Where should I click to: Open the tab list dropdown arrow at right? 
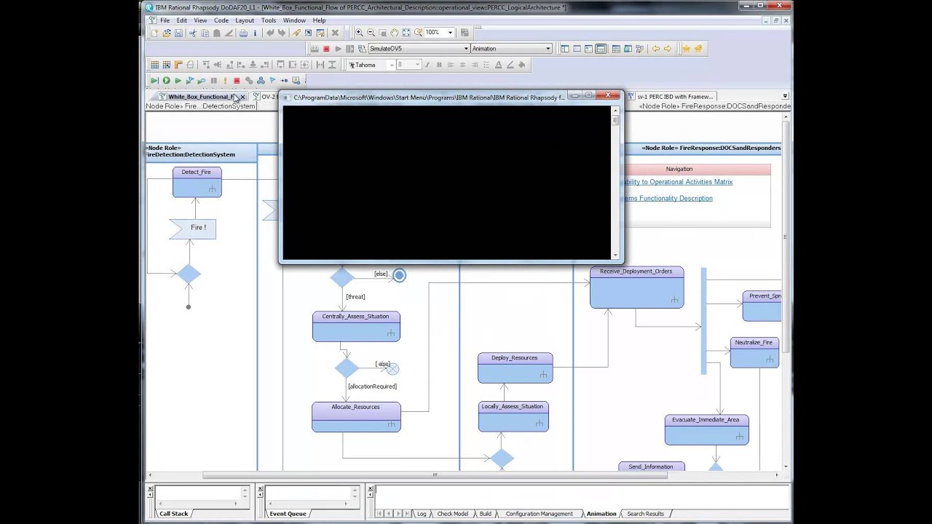[x=785, y=96]
